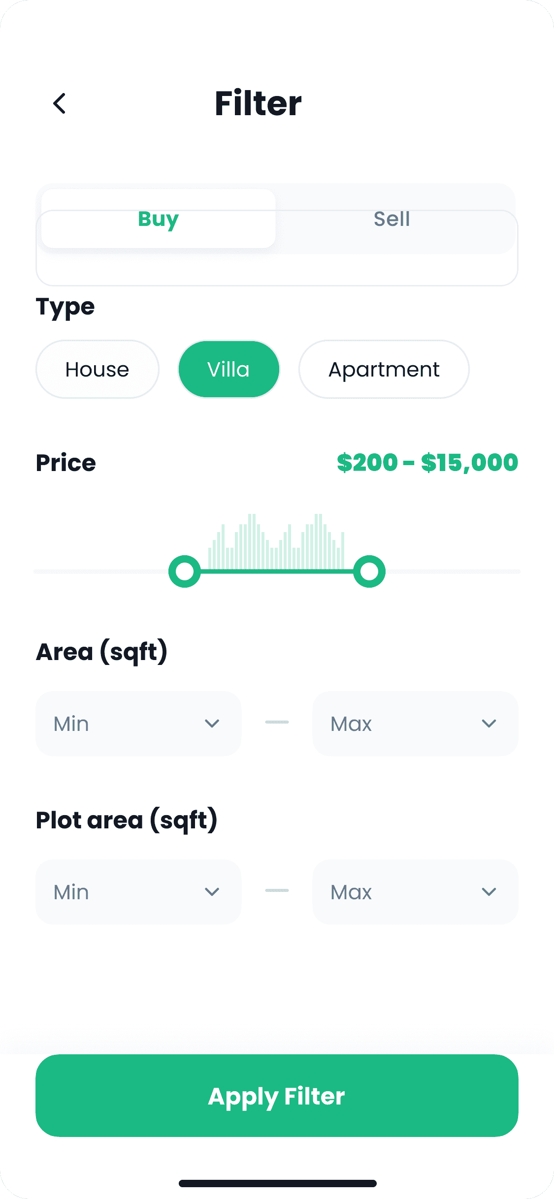Switch to the Sell tab
This screenshot has height=1199, width=554.
pyautogui.click(x=392, y=219)
